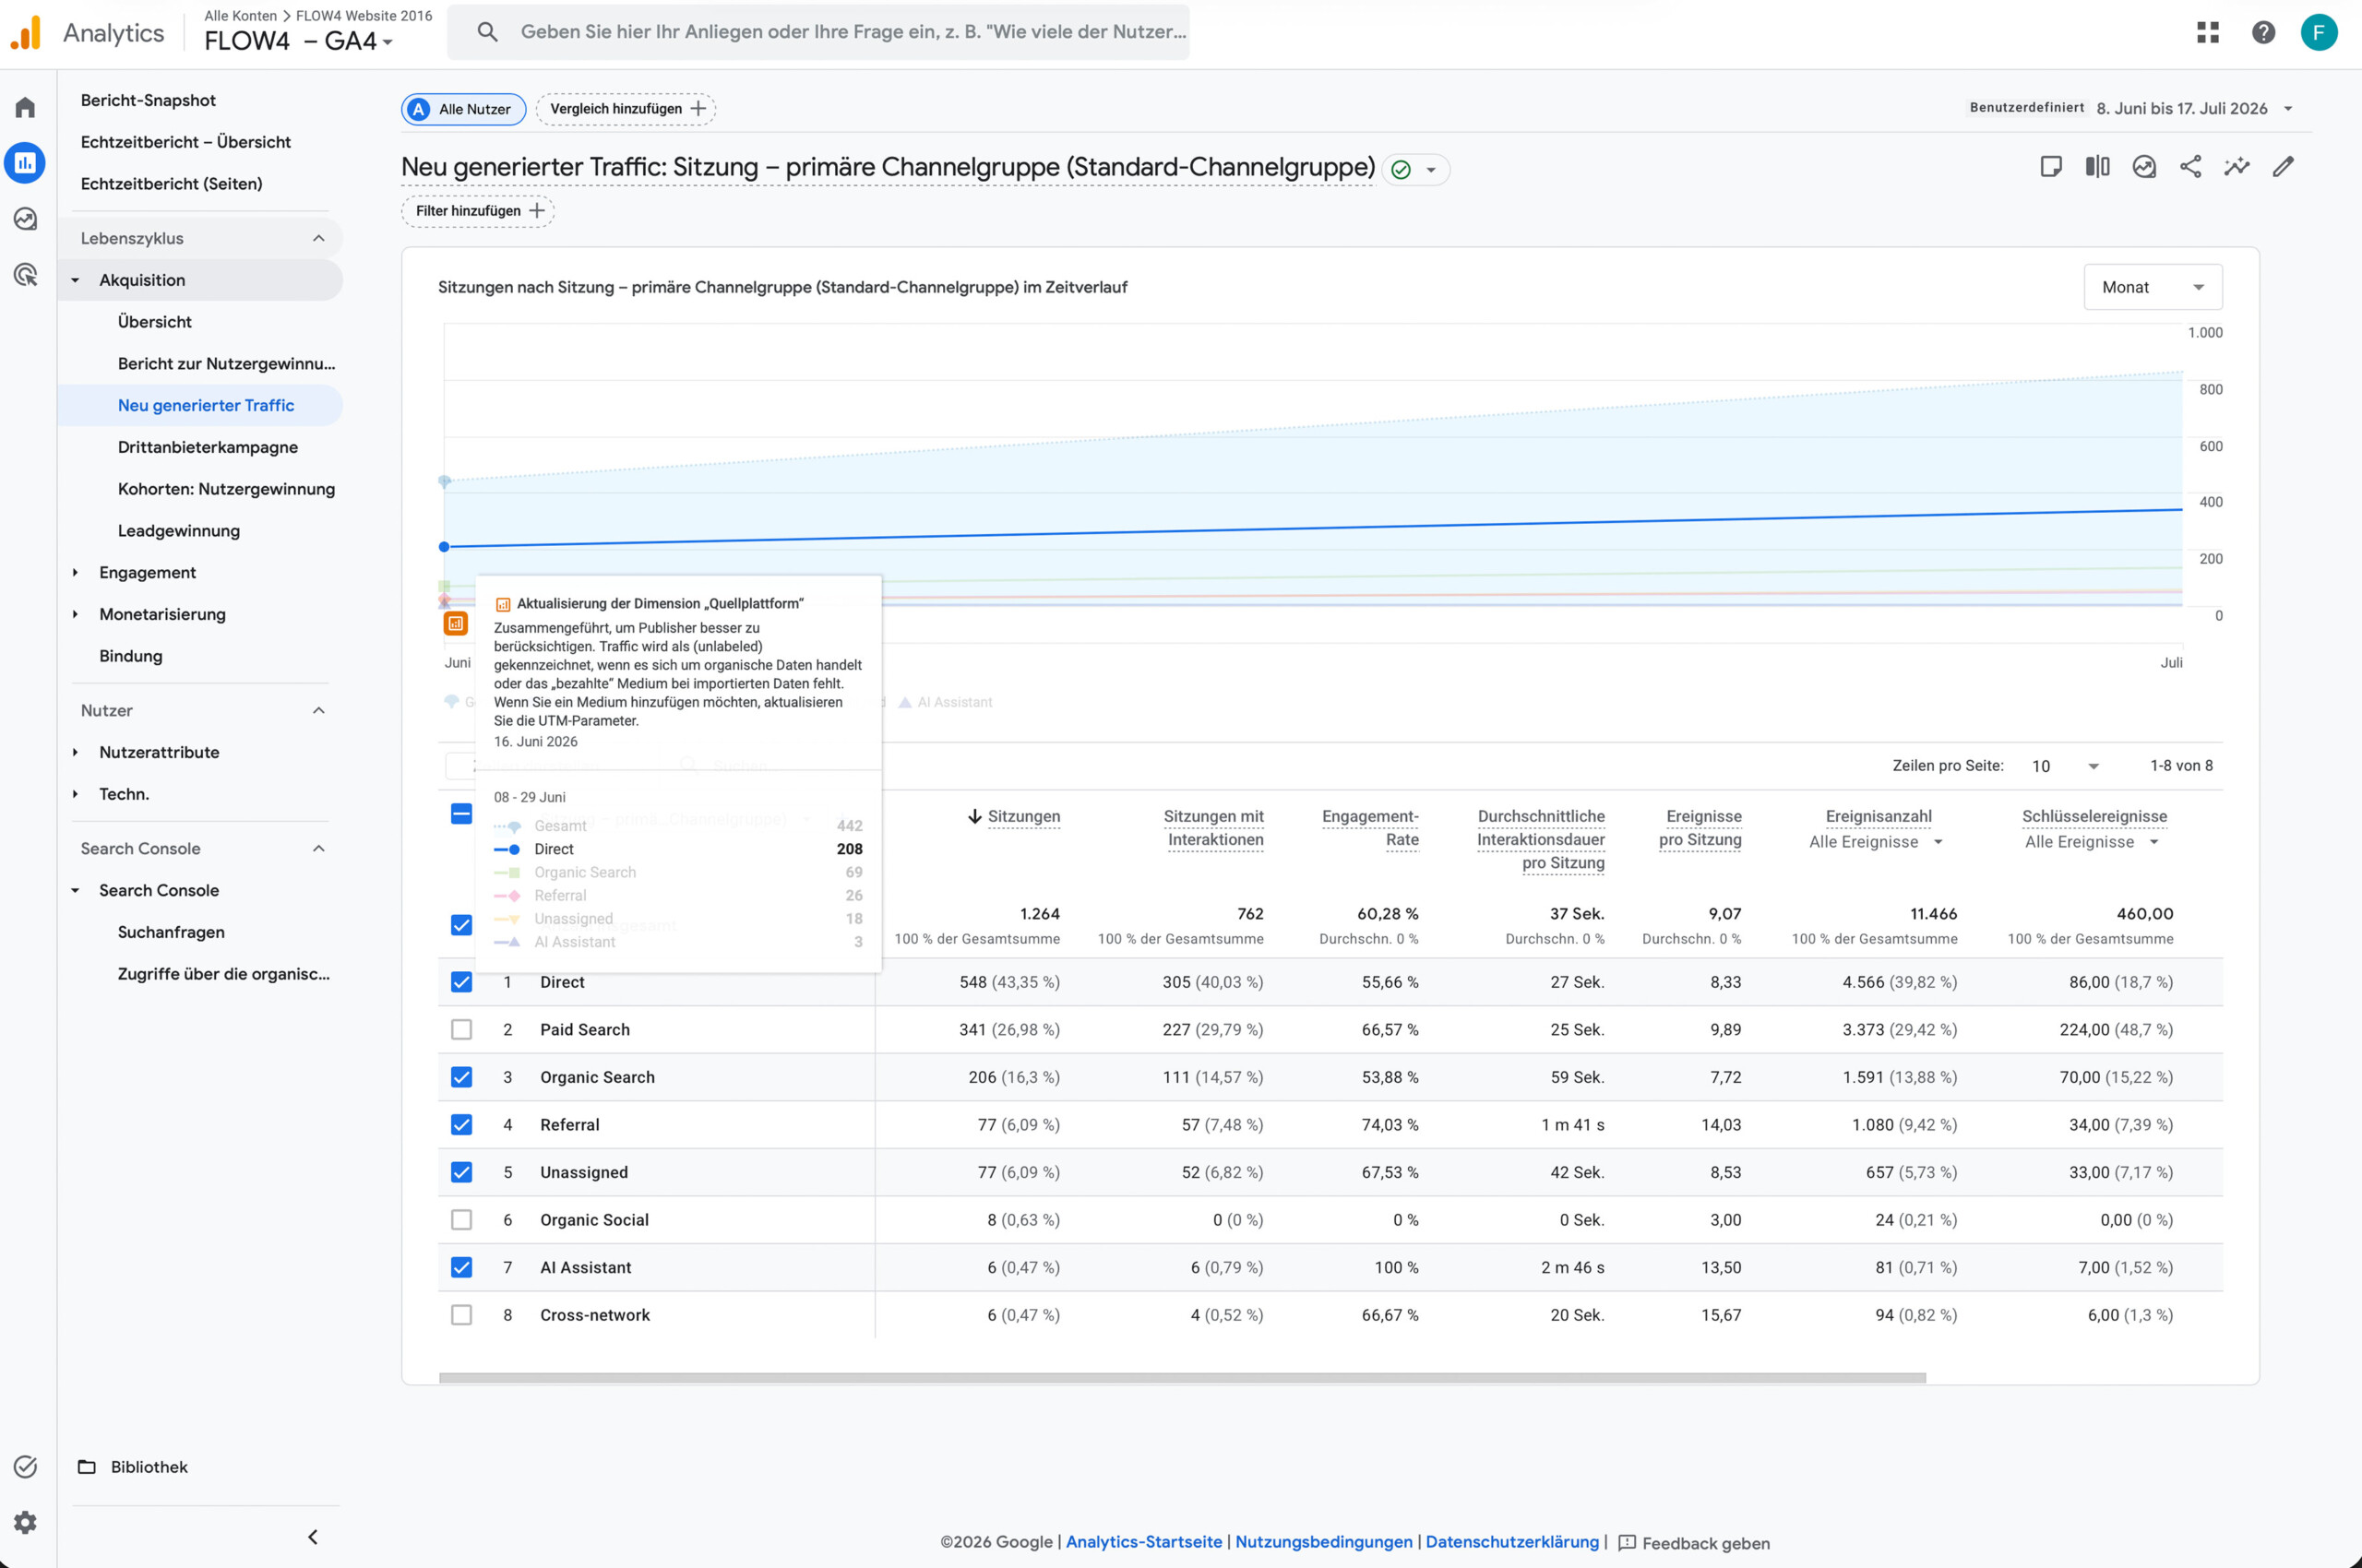Click the horizontal table scrollbar
The width and height of the screenshot is (2362, 1568).
pos(1183,1378)
